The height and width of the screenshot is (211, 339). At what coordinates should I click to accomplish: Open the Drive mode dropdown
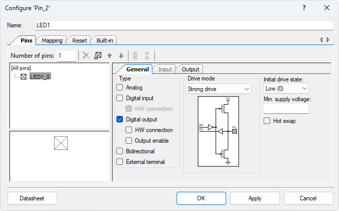218,89
